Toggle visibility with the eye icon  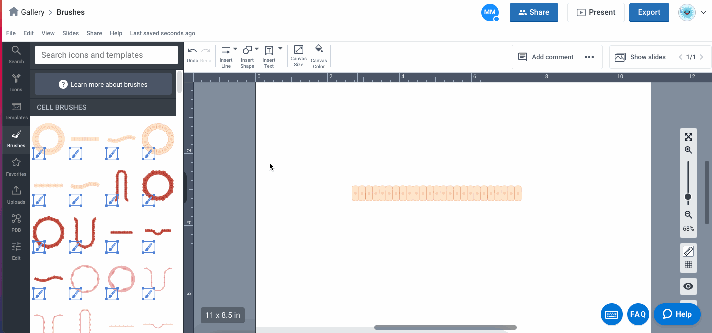[x=688, y=286]
